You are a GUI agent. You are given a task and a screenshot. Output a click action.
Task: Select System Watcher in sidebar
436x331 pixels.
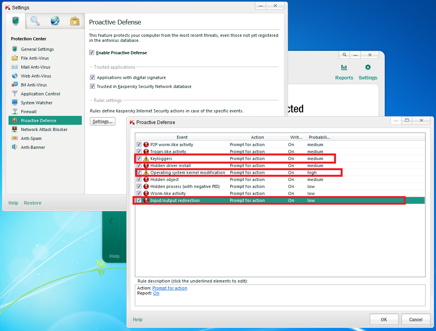[x=36, y=103]
